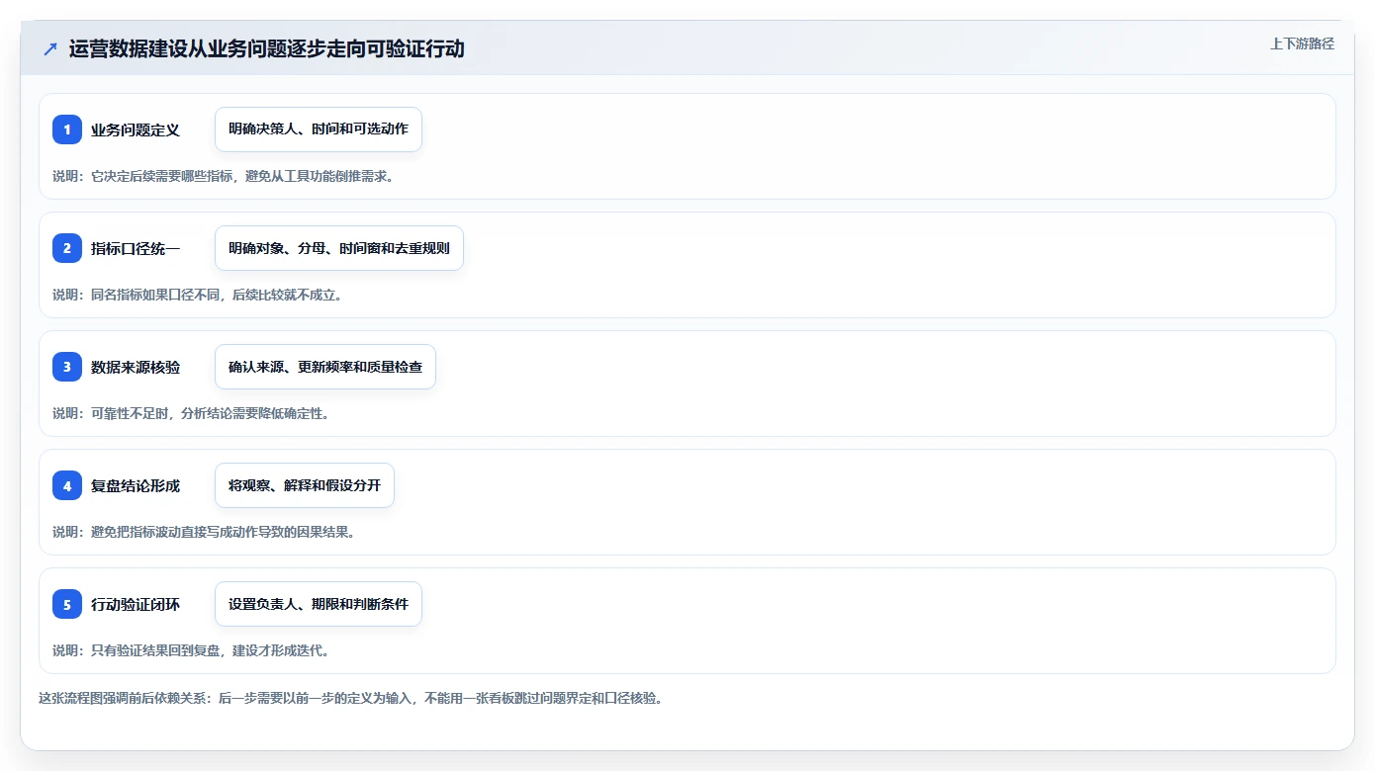This screenshot has width=1375, height=771.
Task: Click the number 5 step badge
Action: coord(67,604)
